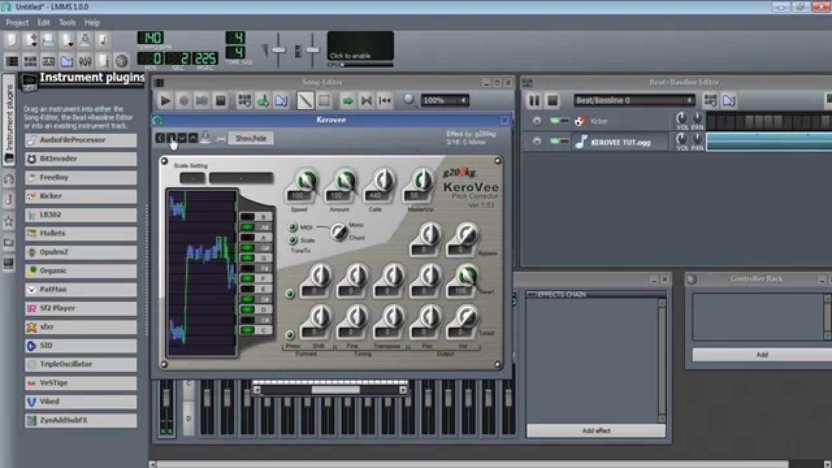Switch the Mono/Chord selector knob
This screenshot has width=832, height=468.
point(338,231)
